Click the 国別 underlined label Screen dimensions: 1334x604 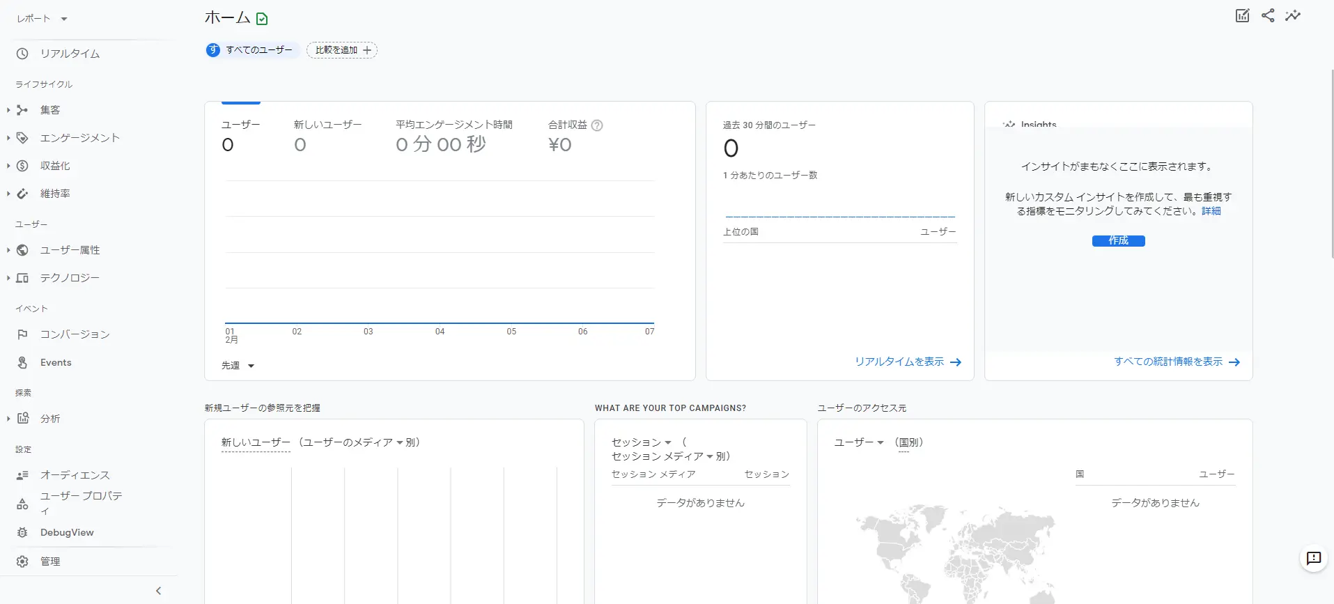(908, 442)
